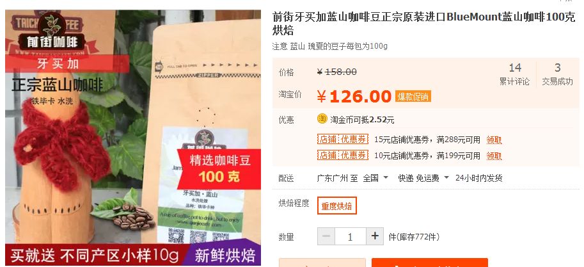Expand the 全国 destination dropdown
This screenshot has height=267, width=584.
(x=375, y=178)
